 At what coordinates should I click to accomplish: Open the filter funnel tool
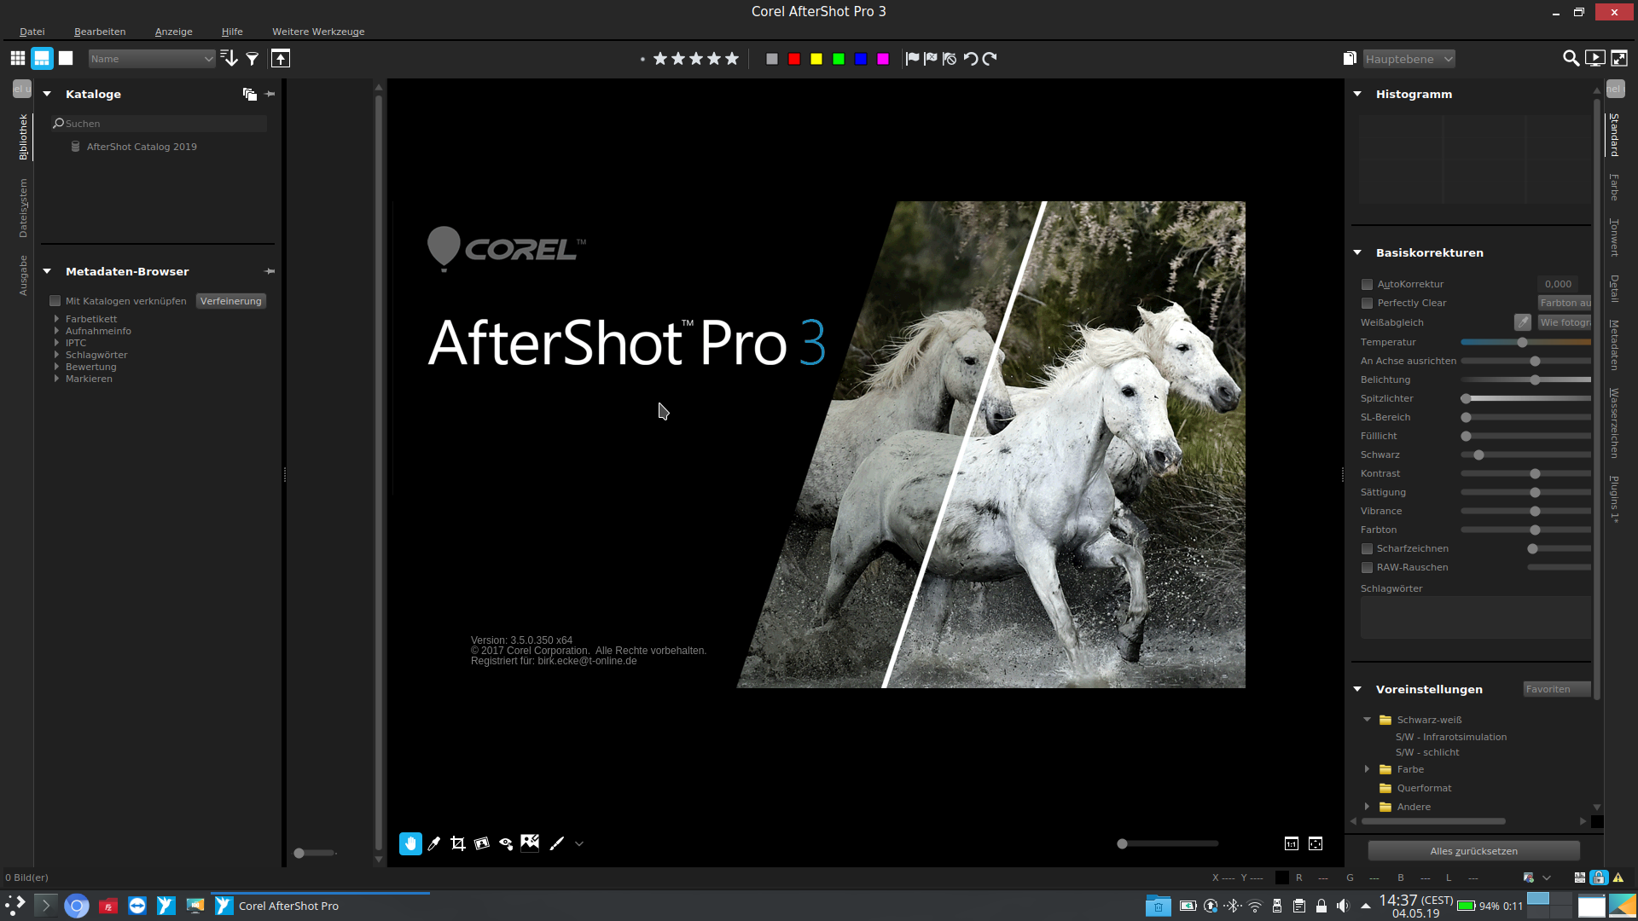click(x=253, y=59)
